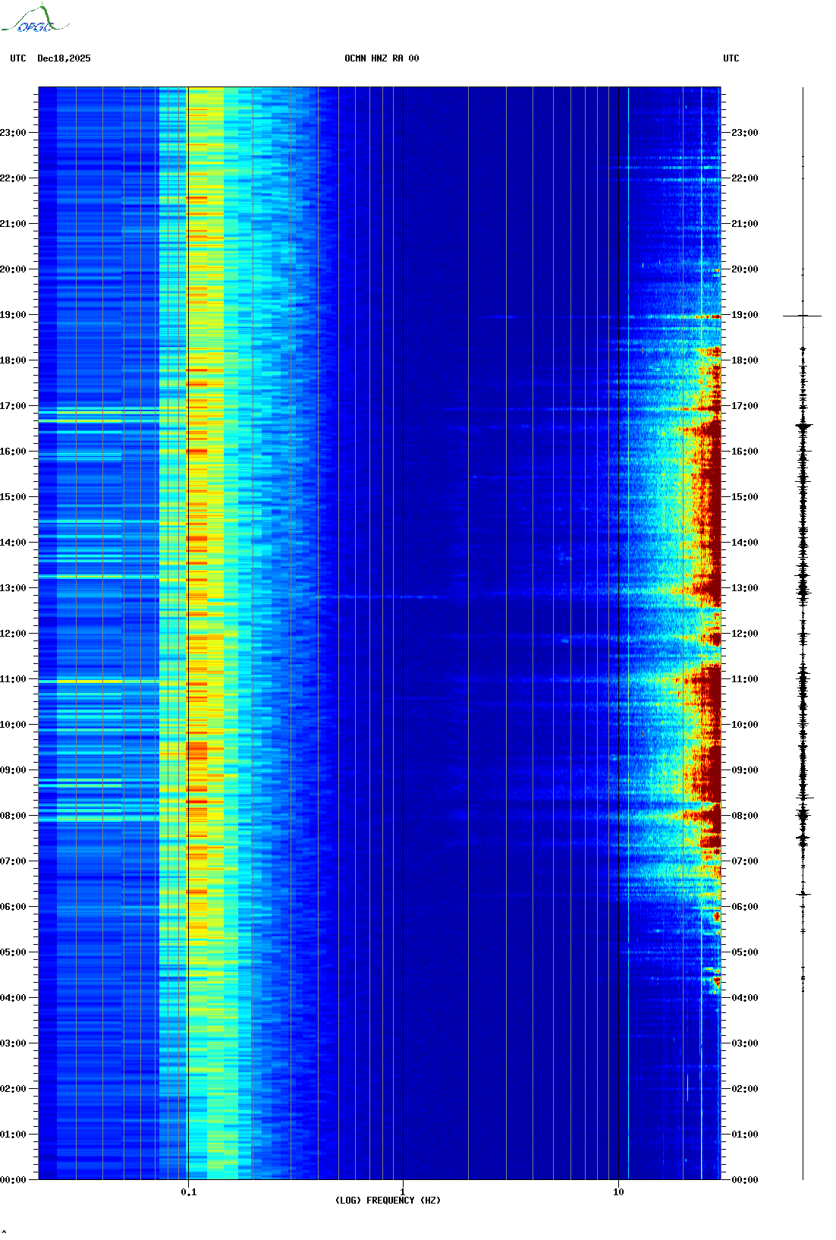This screenshot has width=836, height=1240.
Task: Select the 23:00 marker on left time axis
Action: click(13, 133)
